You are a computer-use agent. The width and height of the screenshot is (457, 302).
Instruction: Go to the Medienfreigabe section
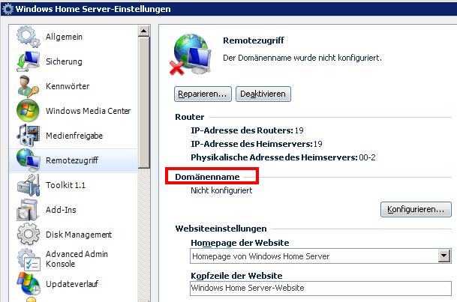pos(74,136)
